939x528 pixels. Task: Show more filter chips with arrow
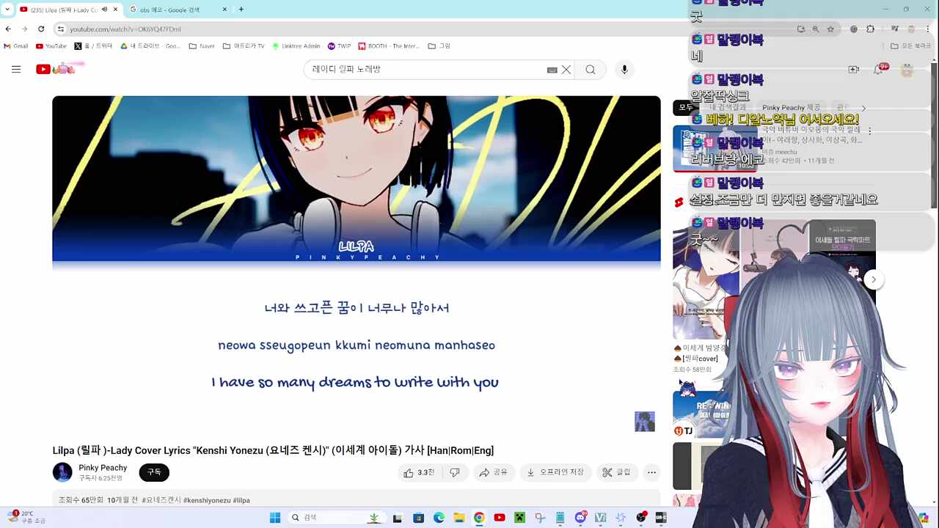(x=863, y=108)
